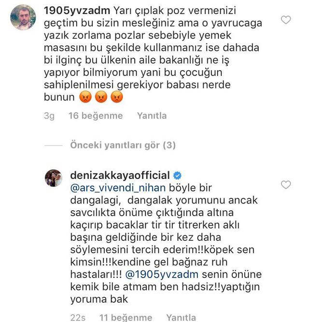
Task: Open @1905yvzadm mention in reply
Action: [x=162, y=275]
